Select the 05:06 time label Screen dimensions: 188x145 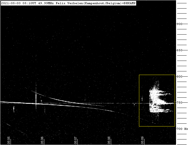(42, 140)
